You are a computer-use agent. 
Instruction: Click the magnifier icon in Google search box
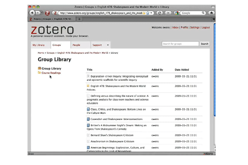pyautogui.click(x=203, y=13)
